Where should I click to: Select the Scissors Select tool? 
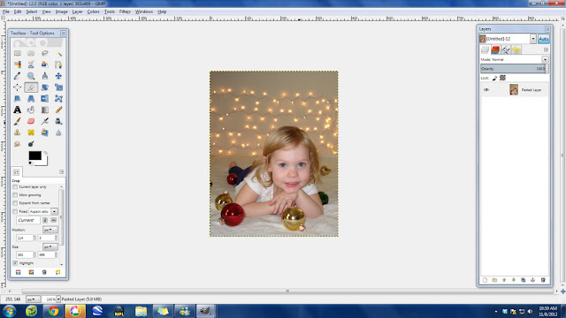click(31, 64)
